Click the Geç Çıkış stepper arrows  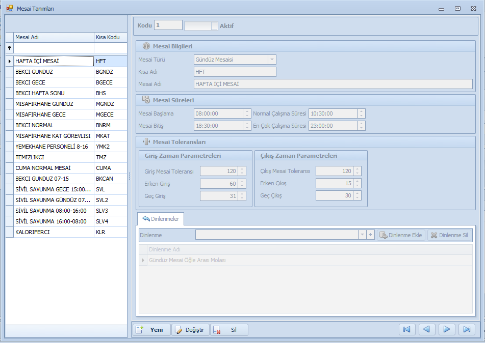pos(358,195)
